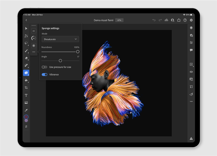Open the Layers panel
The width and height of the screenshot is (217, 156).
click(x=191, y=28)
